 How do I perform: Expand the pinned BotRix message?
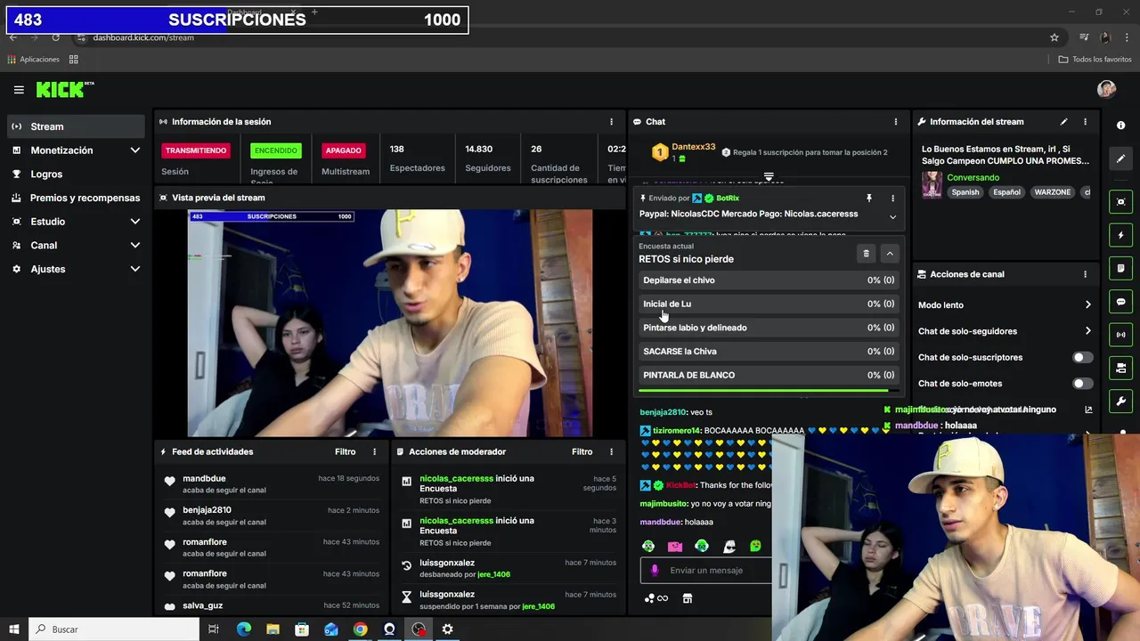(x=892, y=216)
